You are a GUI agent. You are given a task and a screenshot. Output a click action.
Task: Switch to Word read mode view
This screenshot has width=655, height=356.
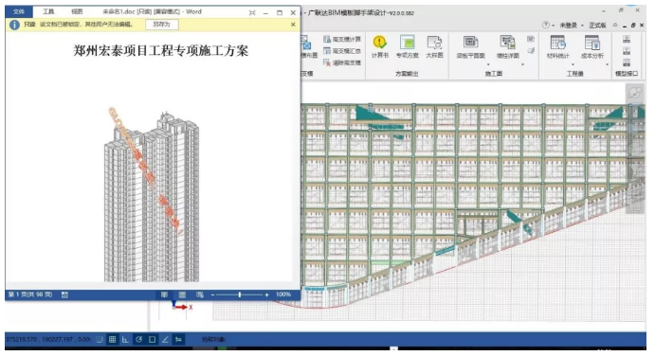tap(164, 294)
